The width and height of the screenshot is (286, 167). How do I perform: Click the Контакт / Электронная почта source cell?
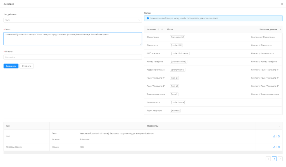click(265, 94)
